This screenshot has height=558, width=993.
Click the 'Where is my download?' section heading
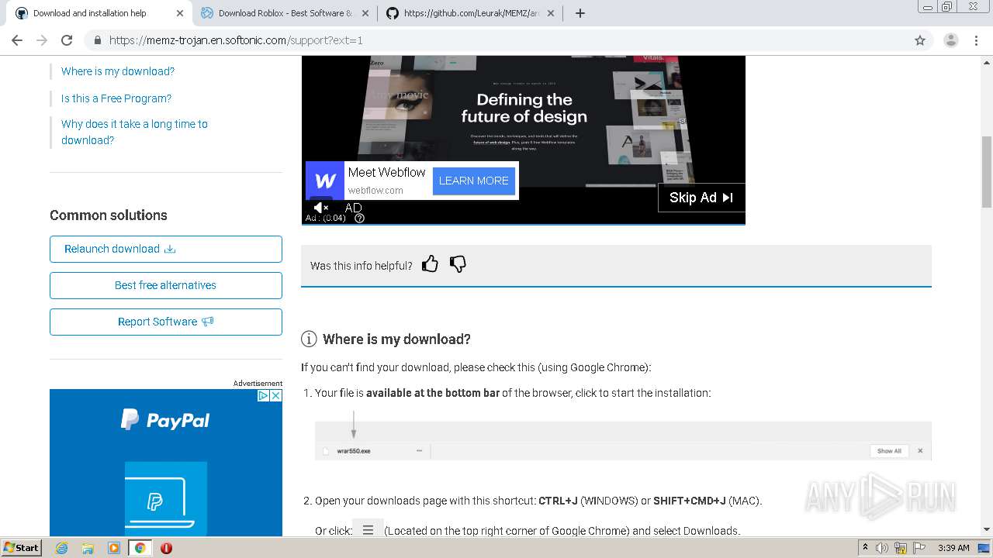click(x=396, y=339)
